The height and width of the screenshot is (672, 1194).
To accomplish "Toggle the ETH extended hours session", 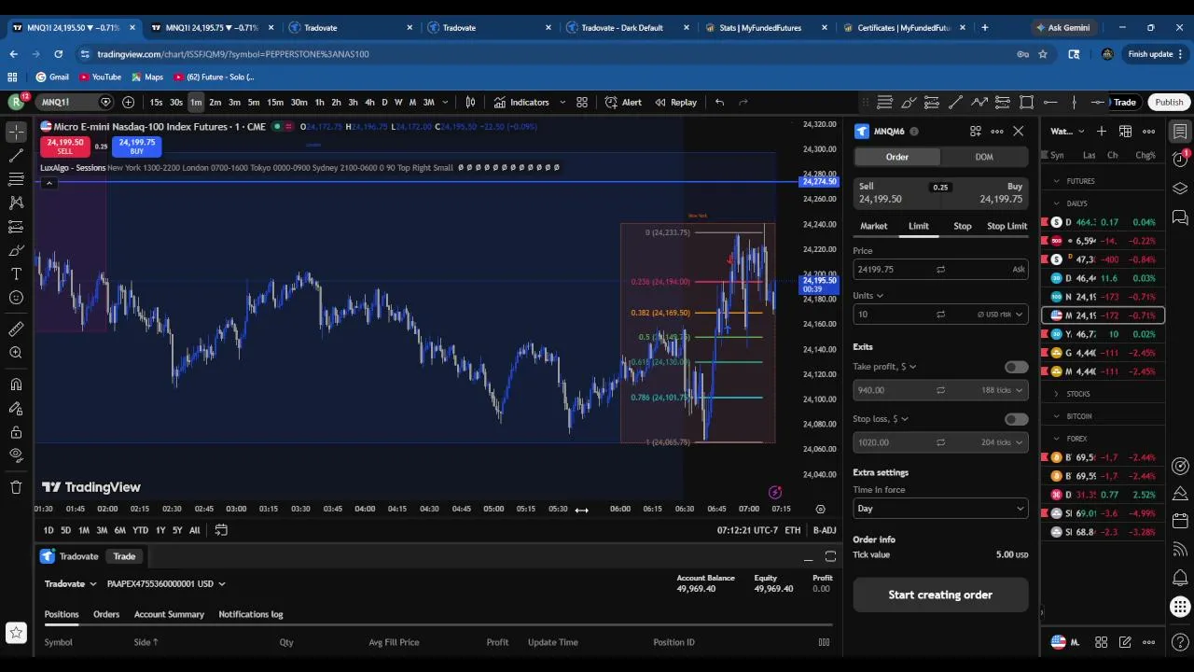I will tap(793, 530).
